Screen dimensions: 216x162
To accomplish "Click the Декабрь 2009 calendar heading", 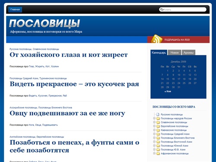I will pyautogui.click(x=178, y=62).
